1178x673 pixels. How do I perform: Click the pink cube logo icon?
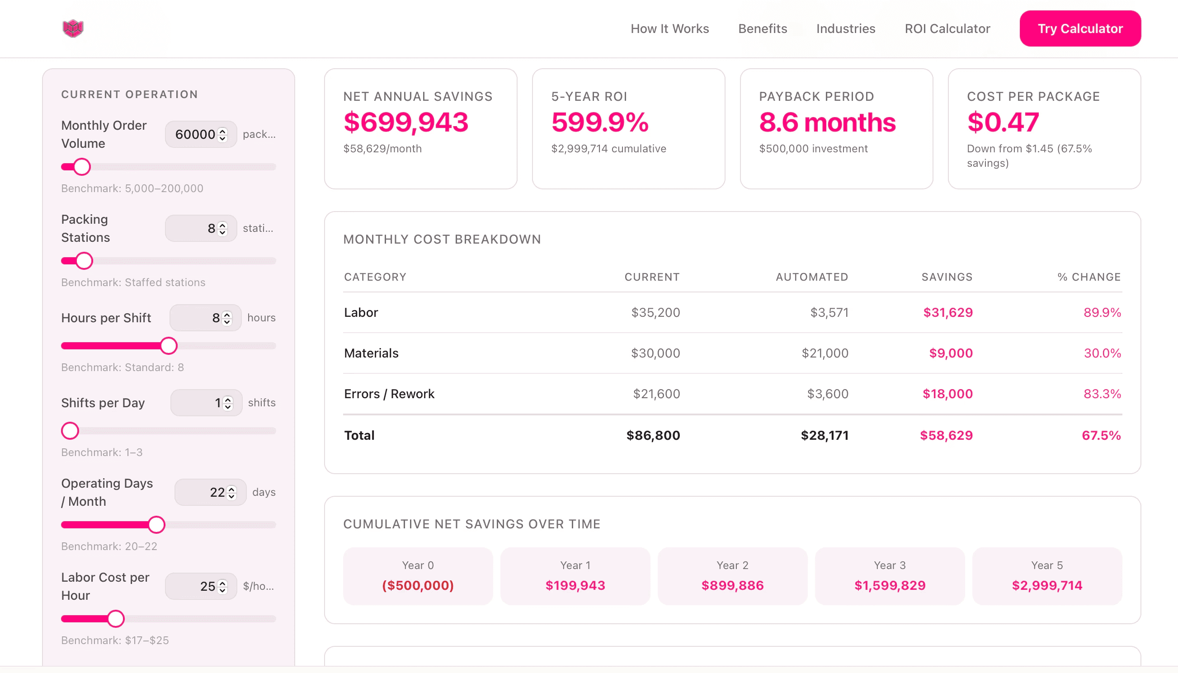tap(73, 28)
